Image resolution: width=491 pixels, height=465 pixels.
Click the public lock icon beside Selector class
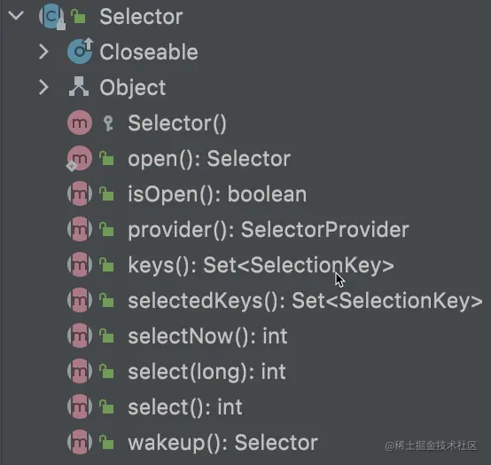[78, 16]
